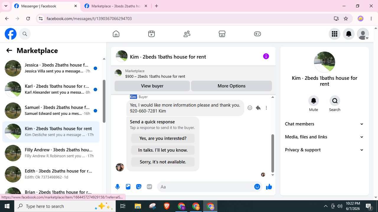Click the Aa message input field

click(206, 187)
